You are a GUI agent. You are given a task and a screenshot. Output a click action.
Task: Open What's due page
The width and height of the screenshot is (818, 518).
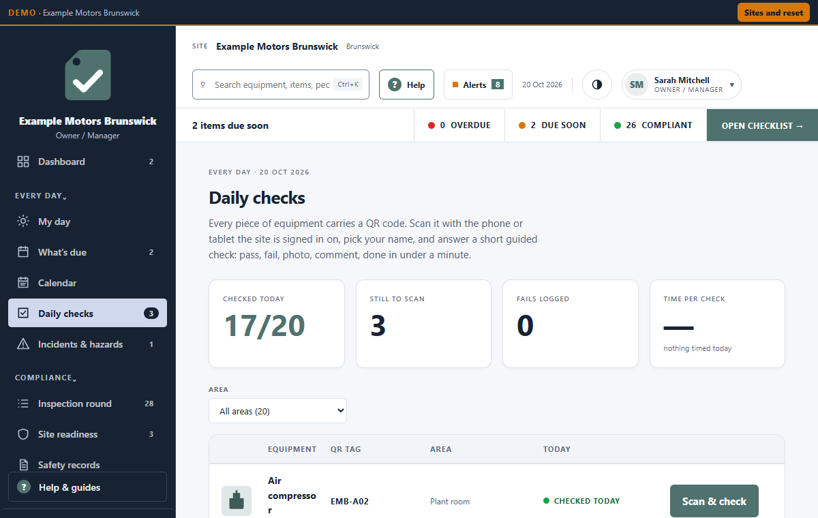point(87,252)
